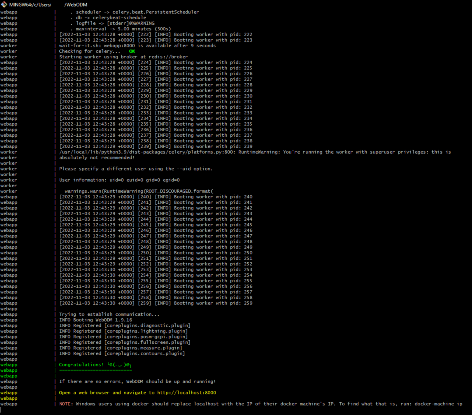Click the MINGW64 Git Bash title bar icon
Screen dimensions: 472x415
pos(4,5)
